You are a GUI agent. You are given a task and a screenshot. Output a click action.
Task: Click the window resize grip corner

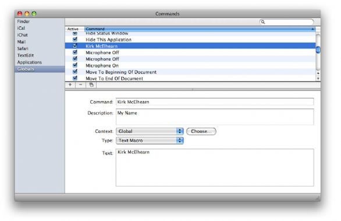coord(318,198)
